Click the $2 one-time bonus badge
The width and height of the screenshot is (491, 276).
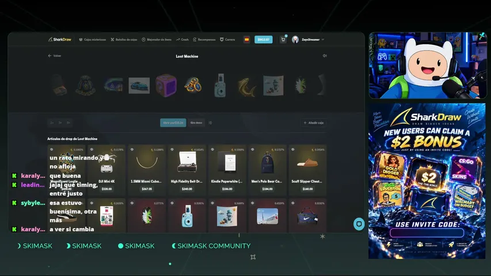428,177
